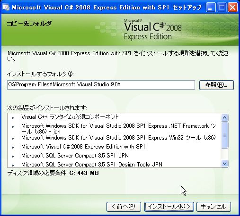Select SQL Server Compact Design Tools JPN row

point(92,165)
